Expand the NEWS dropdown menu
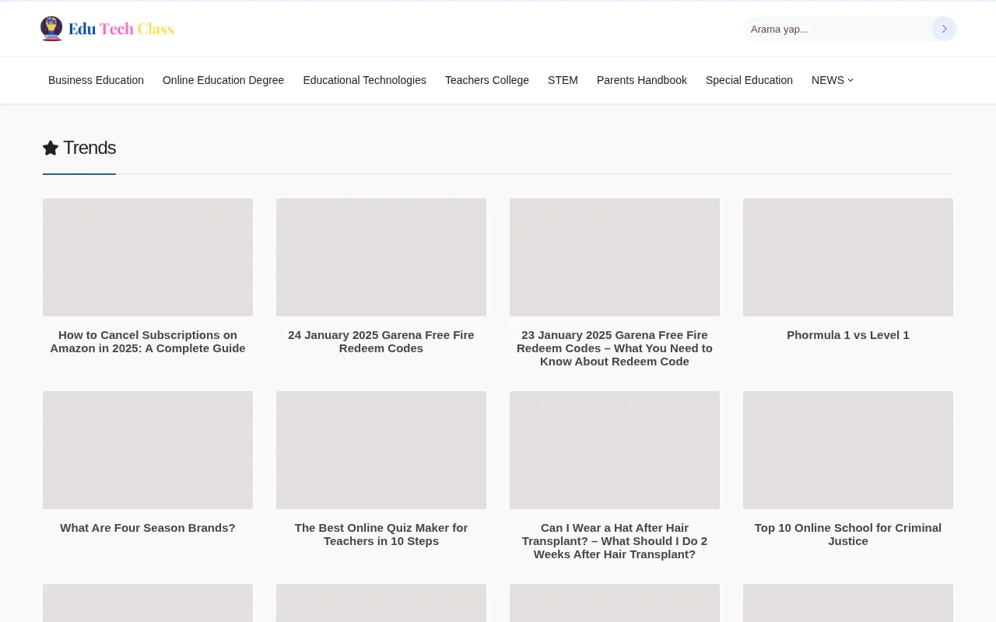The height and width of the screenshot is (622, 996). (x=832, y=80)
